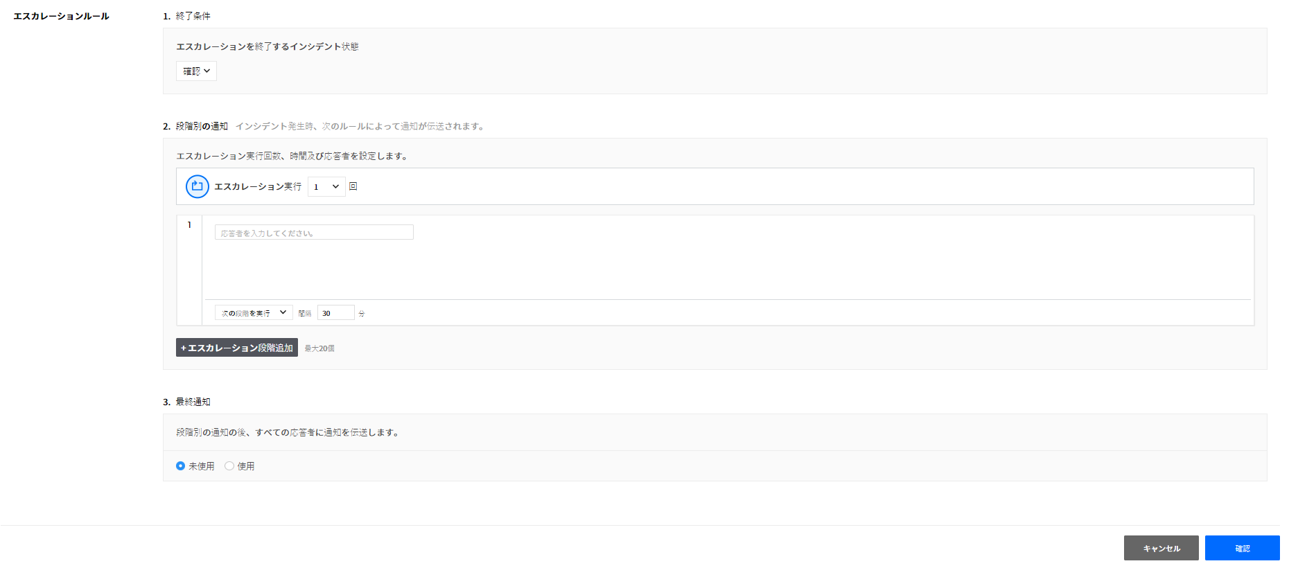Open the 次の段階を実行 dropdown
This screenshot has height=568, width=1298.
[253, 313]
